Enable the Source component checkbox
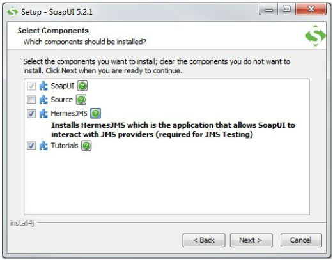The image size is (333, 260). pos(31,100)
